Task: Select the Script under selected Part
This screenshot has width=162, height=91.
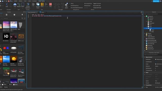Action: click(x=153, y=30)
